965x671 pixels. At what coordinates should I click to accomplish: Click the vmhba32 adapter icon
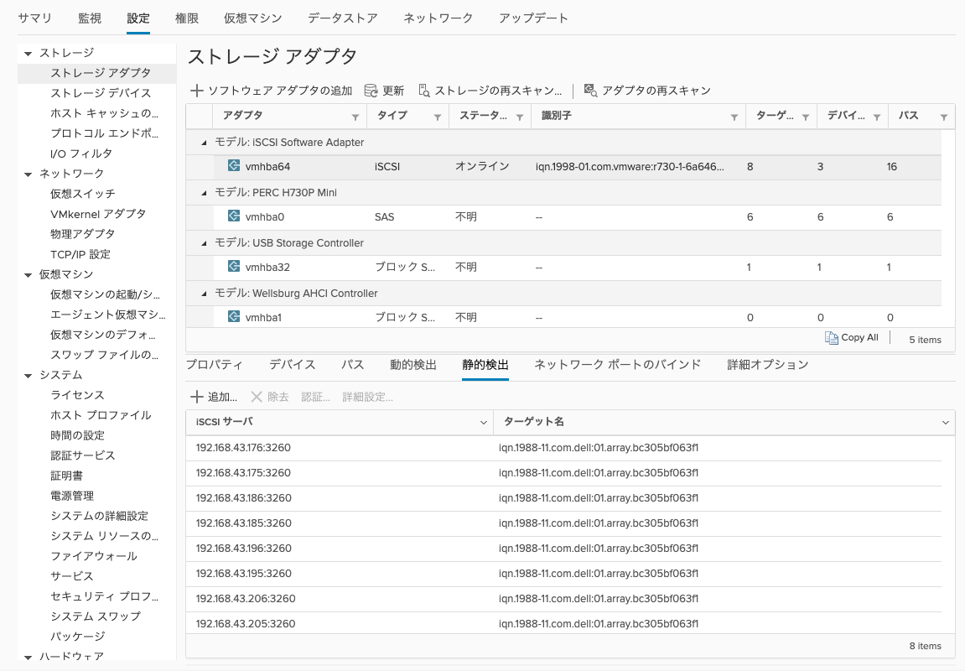tap(234, 267)
